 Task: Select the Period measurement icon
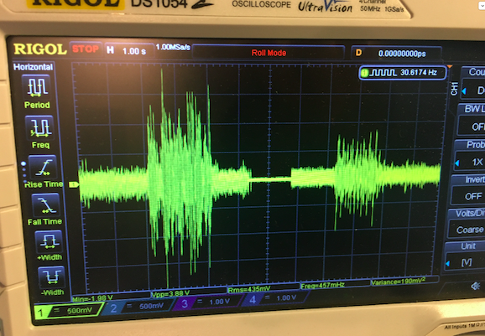36,86
